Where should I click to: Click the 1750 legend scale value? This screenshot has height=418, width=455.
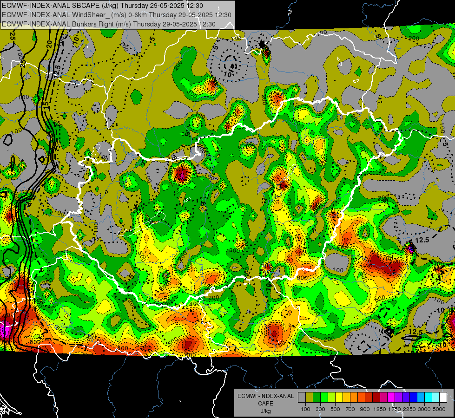click(395, 409)
